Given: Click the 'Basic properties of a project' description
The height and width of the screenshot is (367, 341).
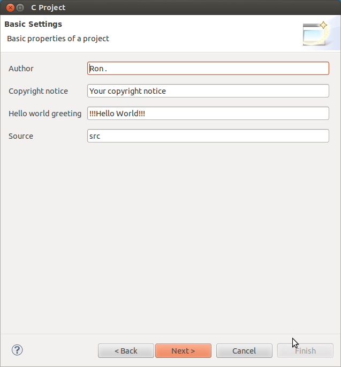Looking at the screenshot, I should click(x=58, y=39).
